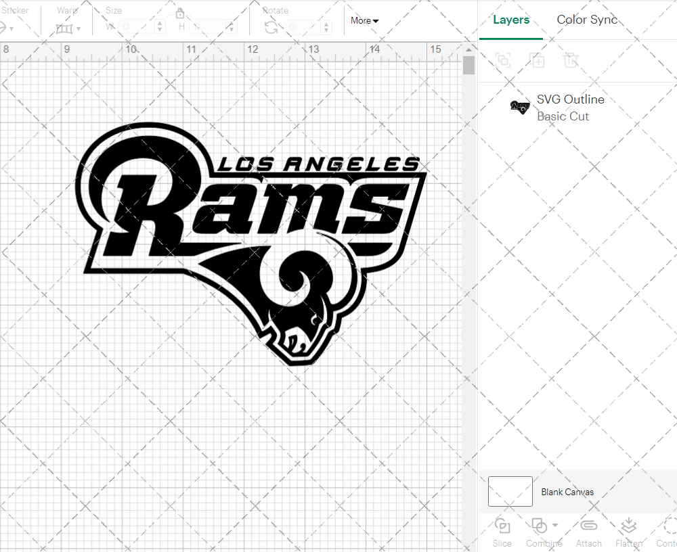Click the width stepper arrows

coord(160,26)
